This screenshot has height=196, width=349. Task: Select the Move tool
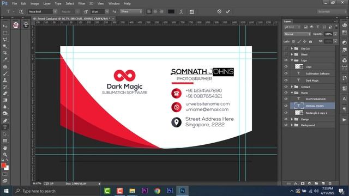click(5, 26)
